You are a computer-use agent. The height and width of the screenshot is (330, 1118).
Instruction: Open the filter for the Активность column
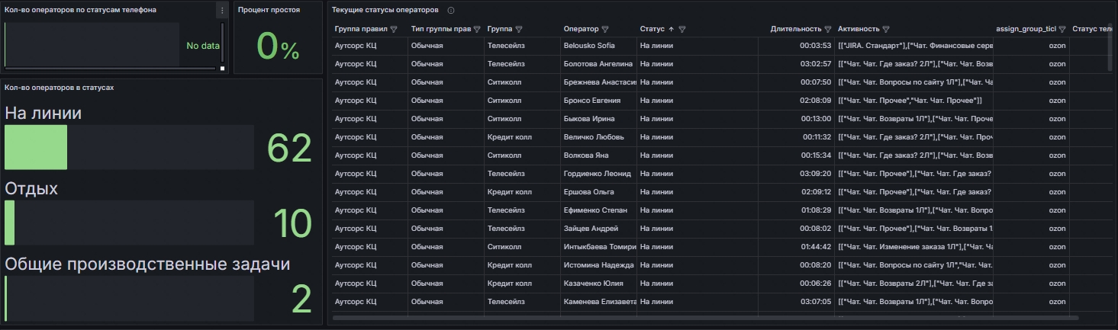887,29
